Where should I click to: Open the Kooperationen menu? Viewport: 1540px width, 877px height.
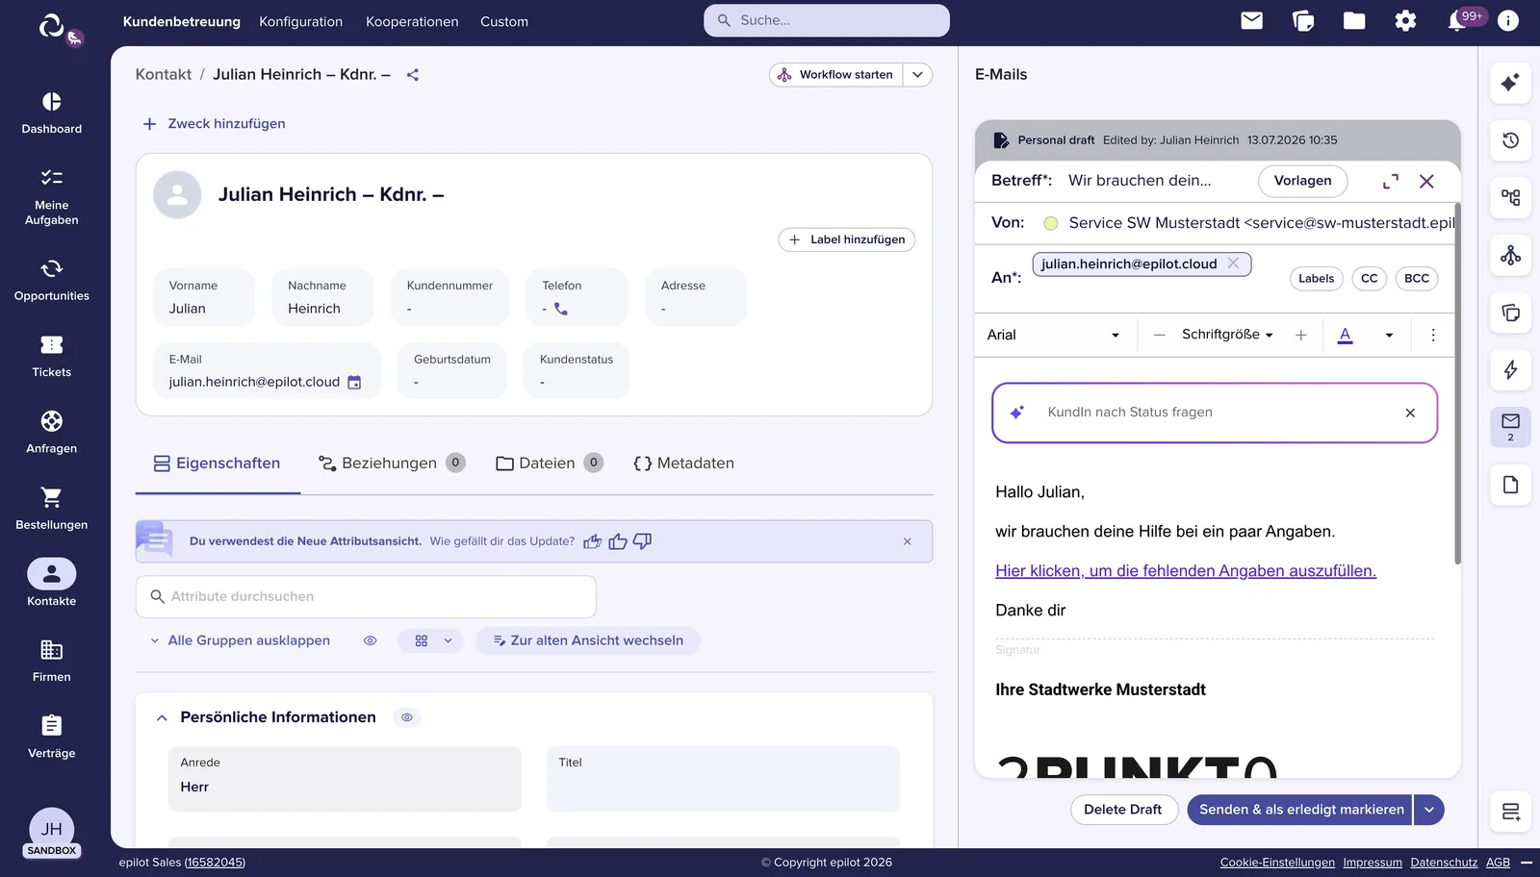[x=412, y=21]
